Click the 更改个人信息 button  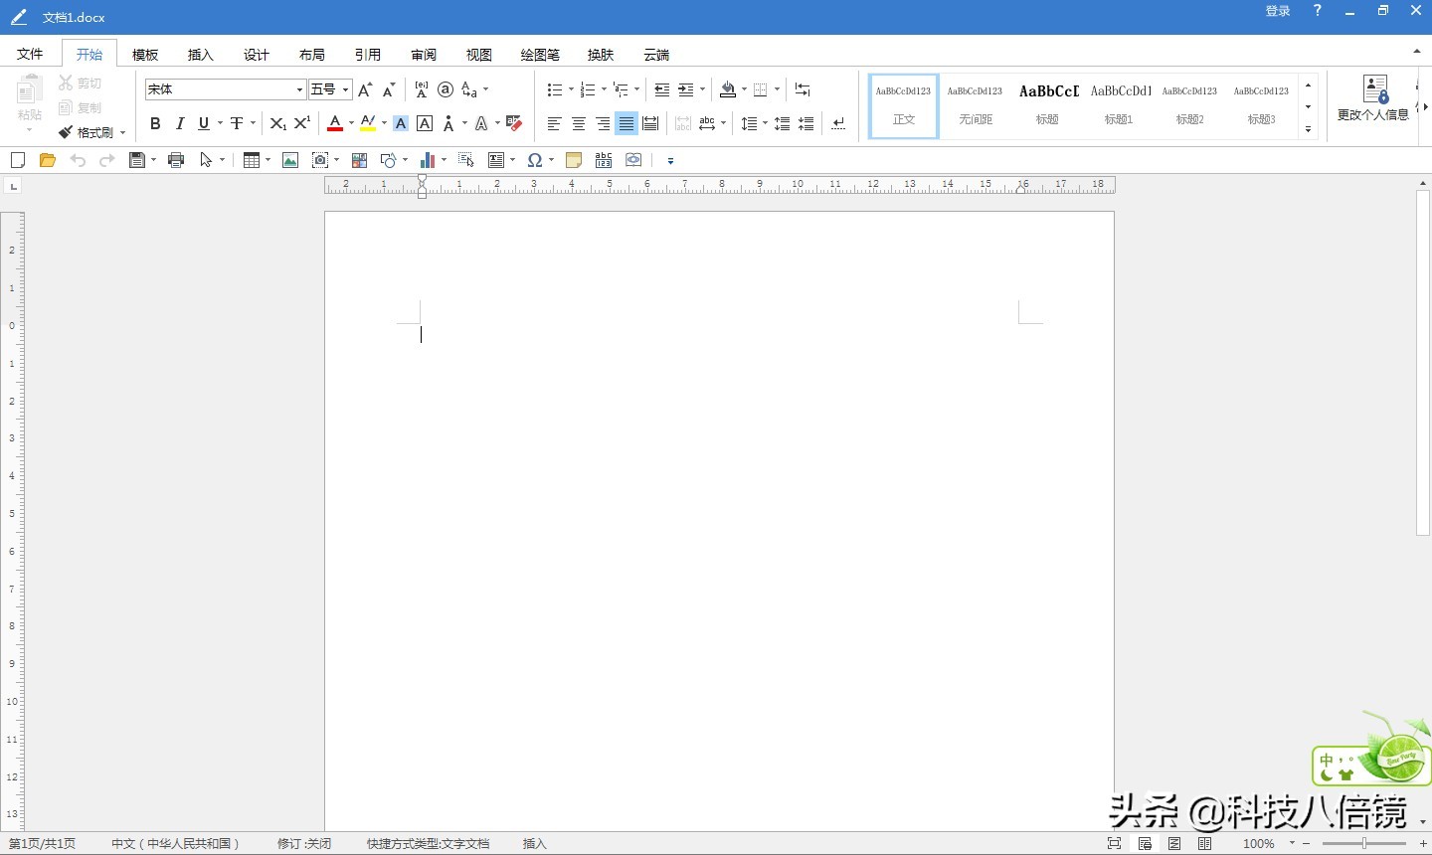point(1373,99)
